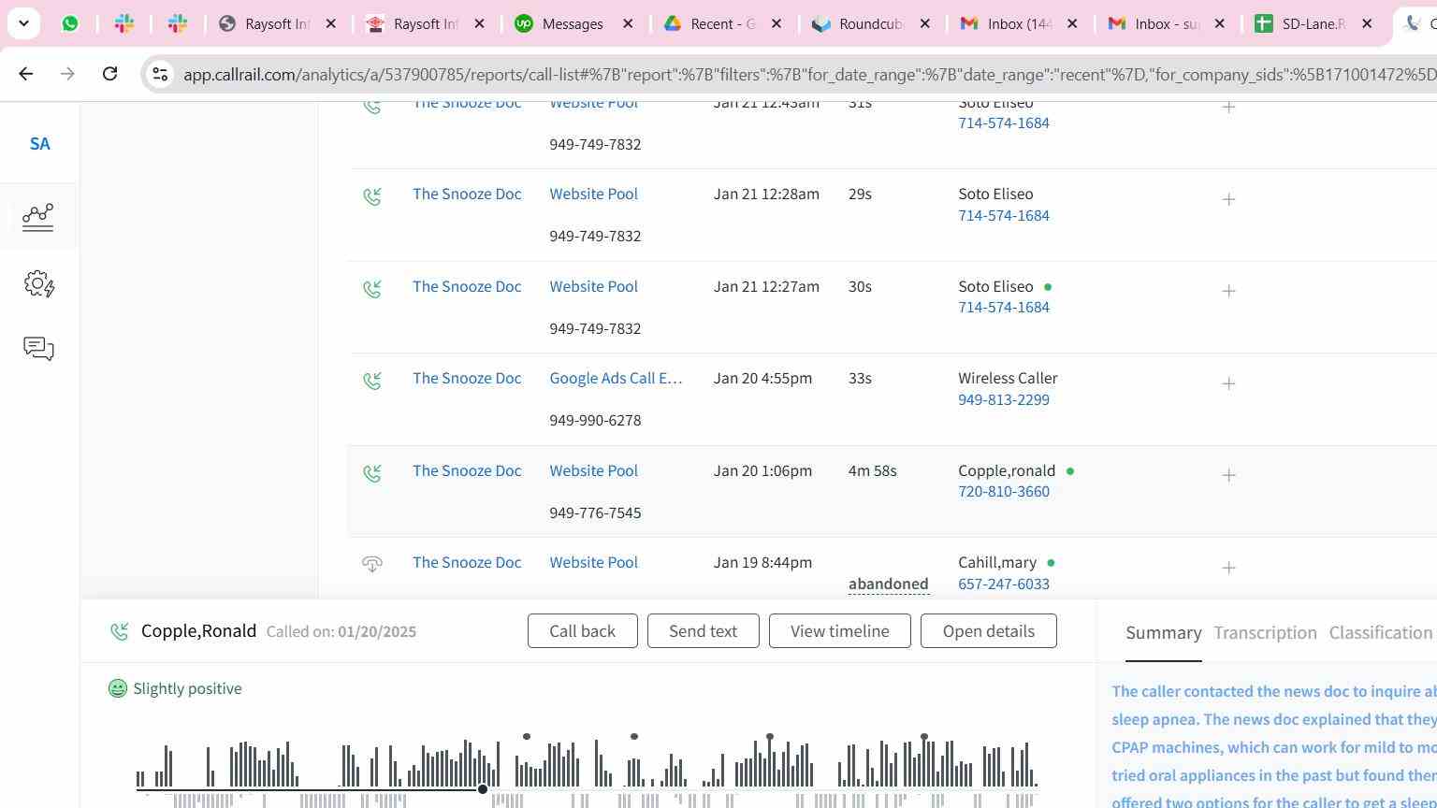Switch to the Transcription tab
Viewport: 1437px width, 808px height.
click(1265, 633)
